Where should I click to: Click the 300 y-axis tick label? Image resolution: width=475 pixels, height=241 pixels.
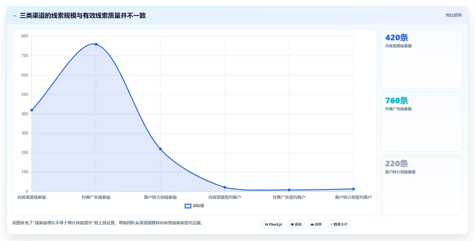coord(25,133)
